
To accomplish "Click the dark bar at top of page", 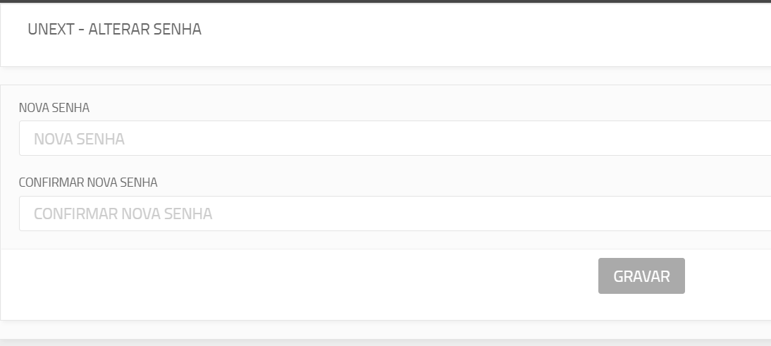I will click(385, 1).
